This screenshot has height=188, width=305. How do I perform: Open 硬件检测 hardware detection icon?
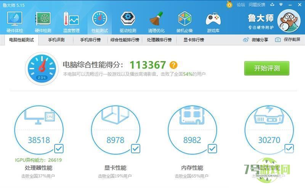[x=43, y=19]
